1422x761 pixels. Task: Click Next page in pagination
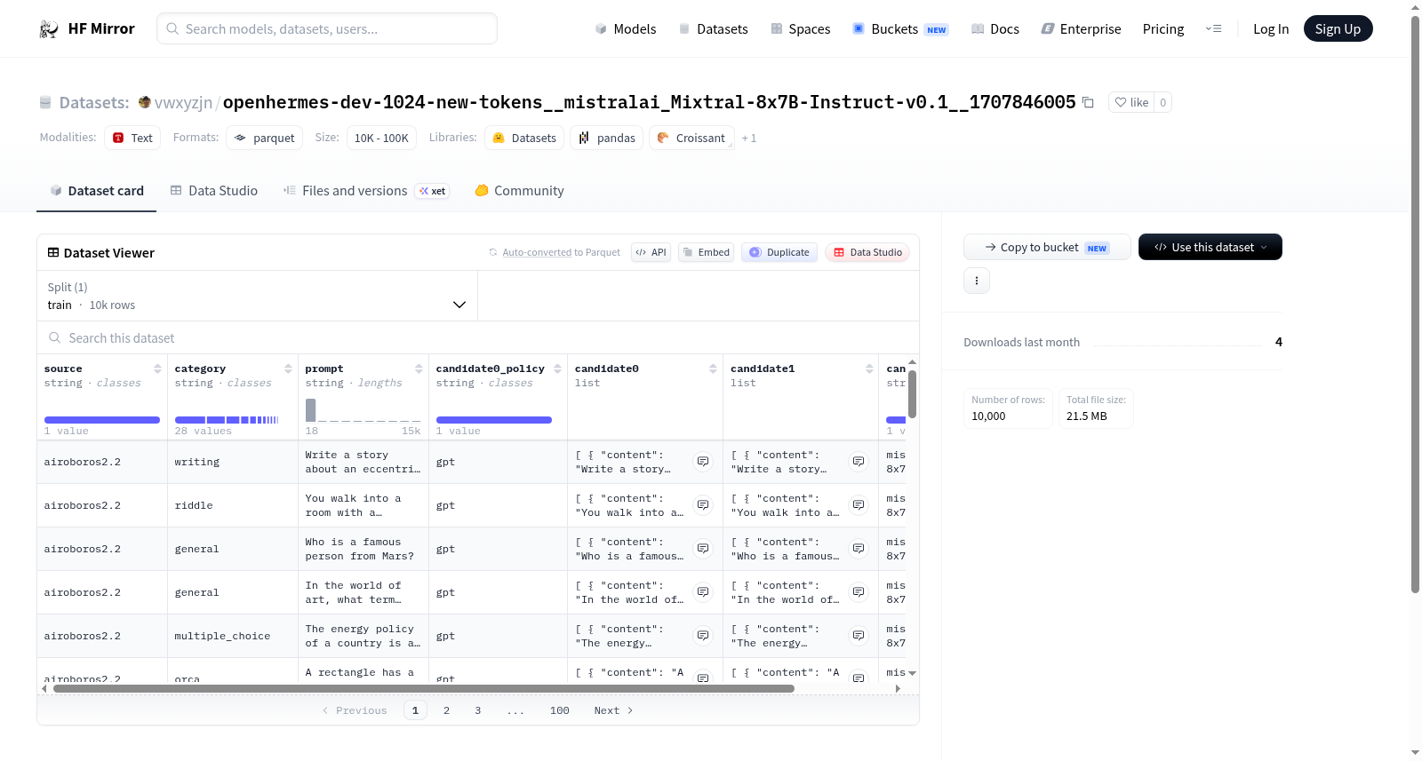click(613, 709)
